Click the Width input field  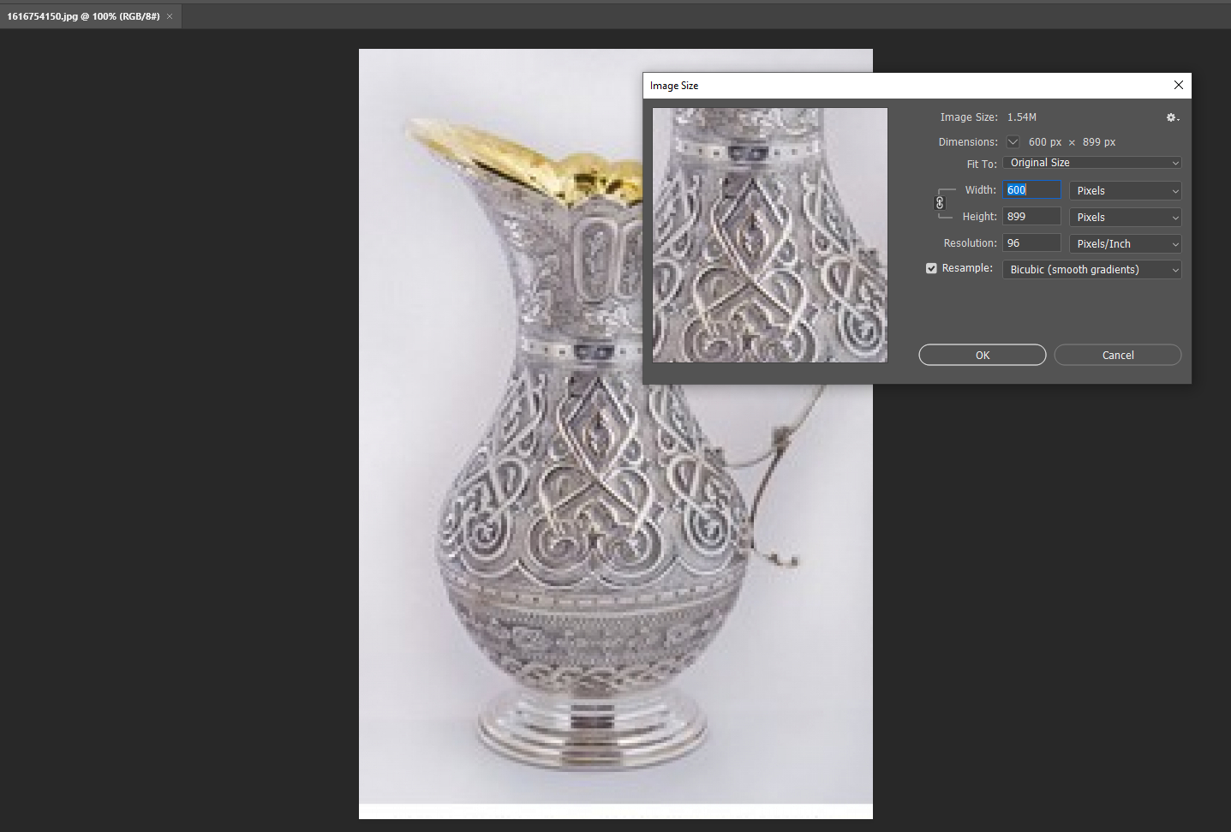(x=1032, y=190)
